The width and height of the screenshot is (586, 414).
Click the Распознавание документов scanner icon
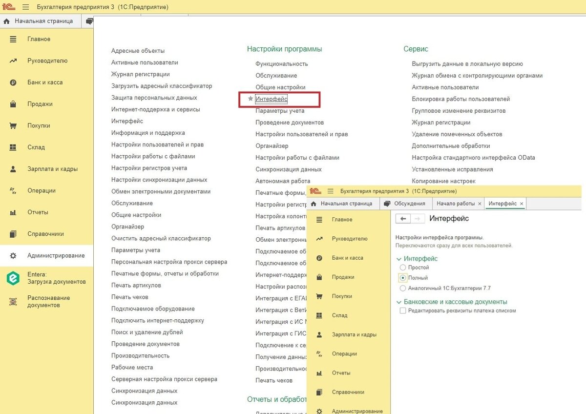click(x=13, y=302)
